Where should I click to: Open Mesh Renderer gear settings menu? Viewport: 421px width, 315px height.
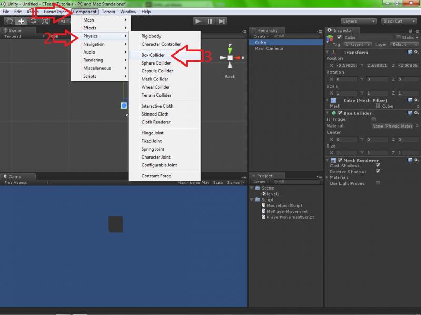tap(416, 160)
